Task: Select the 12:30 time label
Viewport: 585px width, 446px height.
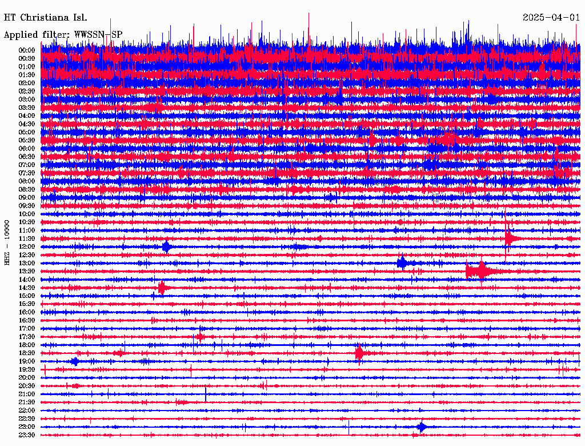Action: click(27, 255)
